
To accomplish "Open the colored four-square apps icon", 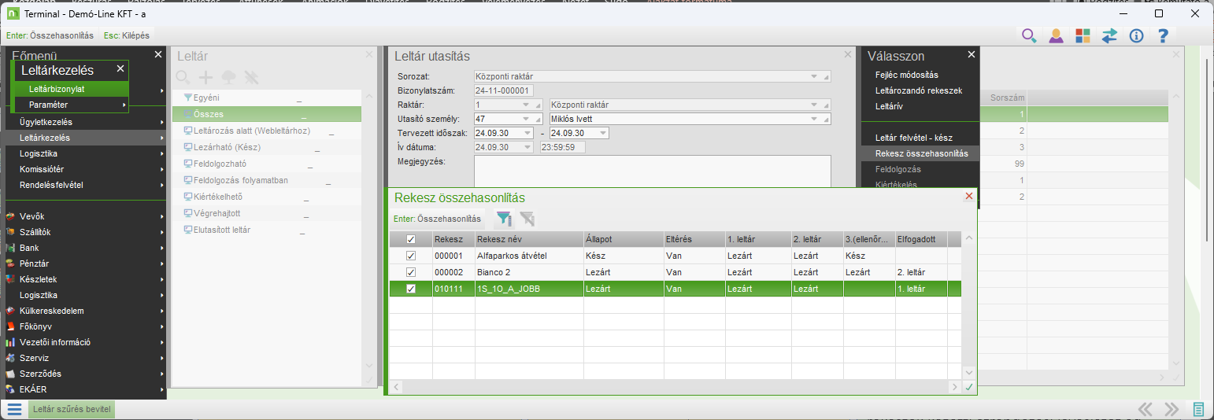I will tap(1083, 35).
